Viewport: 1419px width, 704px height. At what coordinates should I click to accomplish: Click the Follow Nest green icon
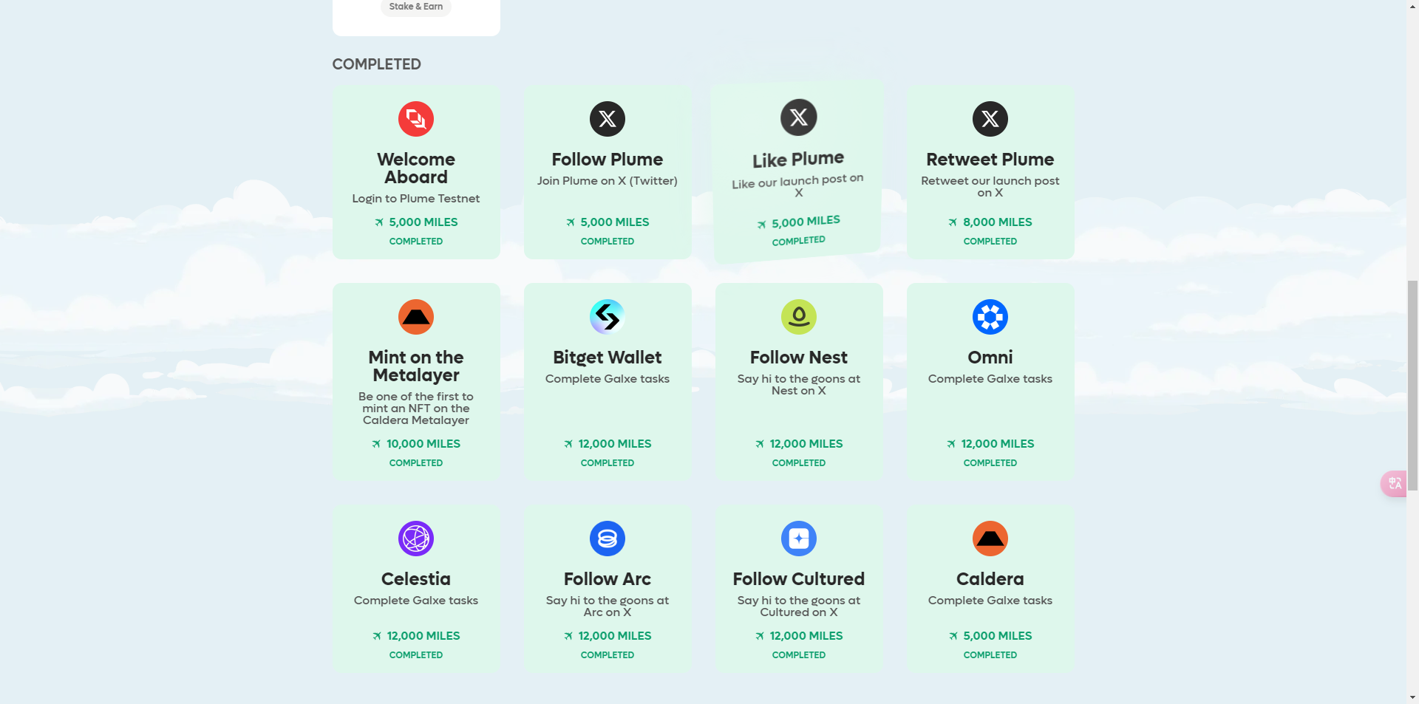pyautogui.click(x=799, y=317)
